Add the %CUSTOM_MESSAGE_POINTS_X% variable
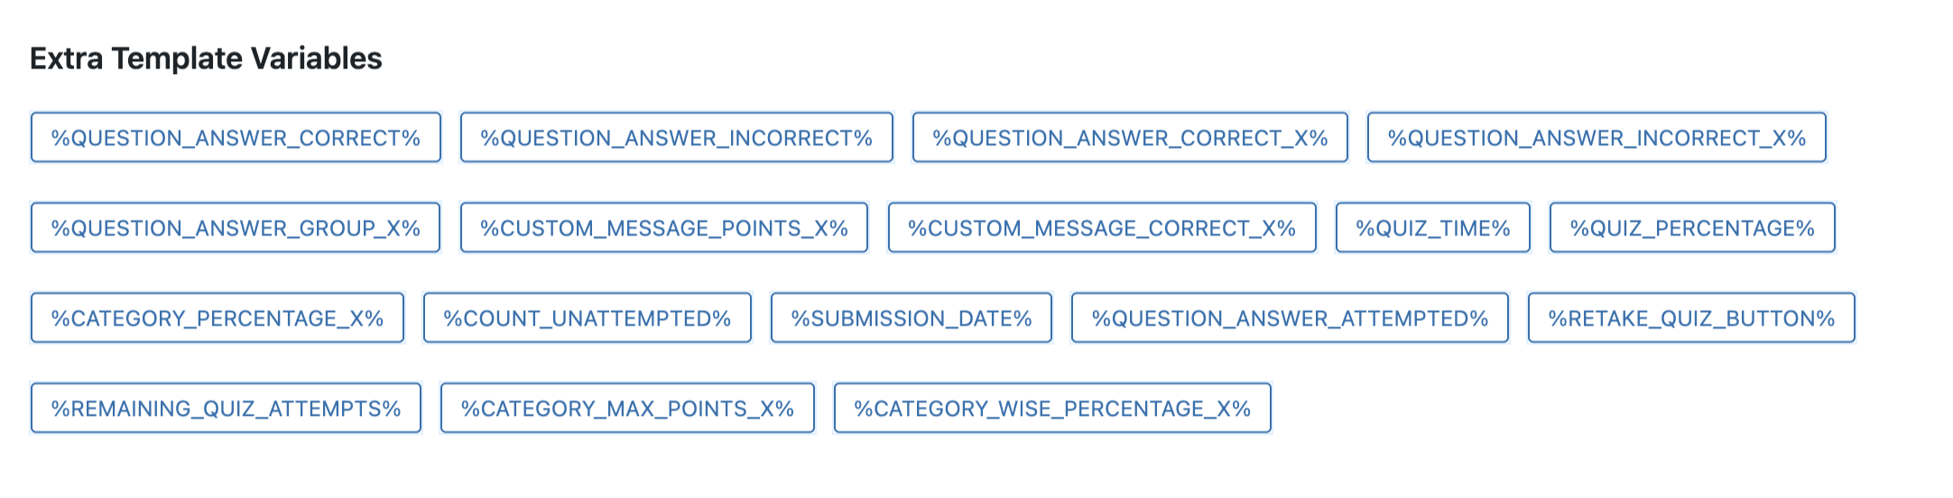Image resolution: width=1953 pixels, height=498 pixels. pyautogui.click(x=663, y=228)
